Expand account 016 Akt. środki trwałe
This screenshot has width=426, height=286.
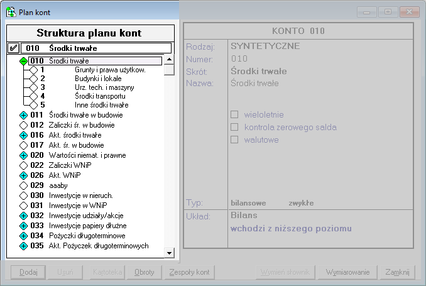point(23,135)
